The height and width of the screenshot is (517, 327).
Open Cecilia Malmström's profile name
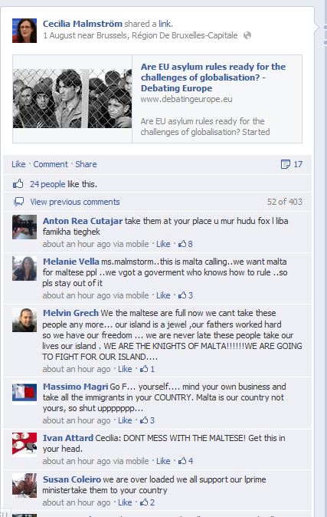pyautogui.click(x=83, y=24)
